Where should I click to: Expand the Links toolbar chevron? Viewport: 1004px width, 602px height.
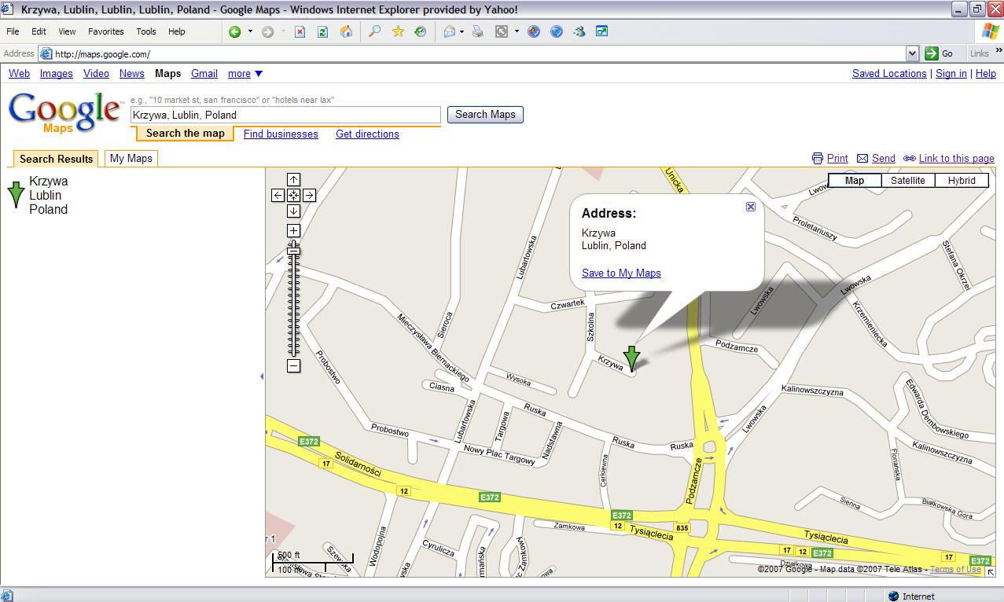(x=999, y=50)
